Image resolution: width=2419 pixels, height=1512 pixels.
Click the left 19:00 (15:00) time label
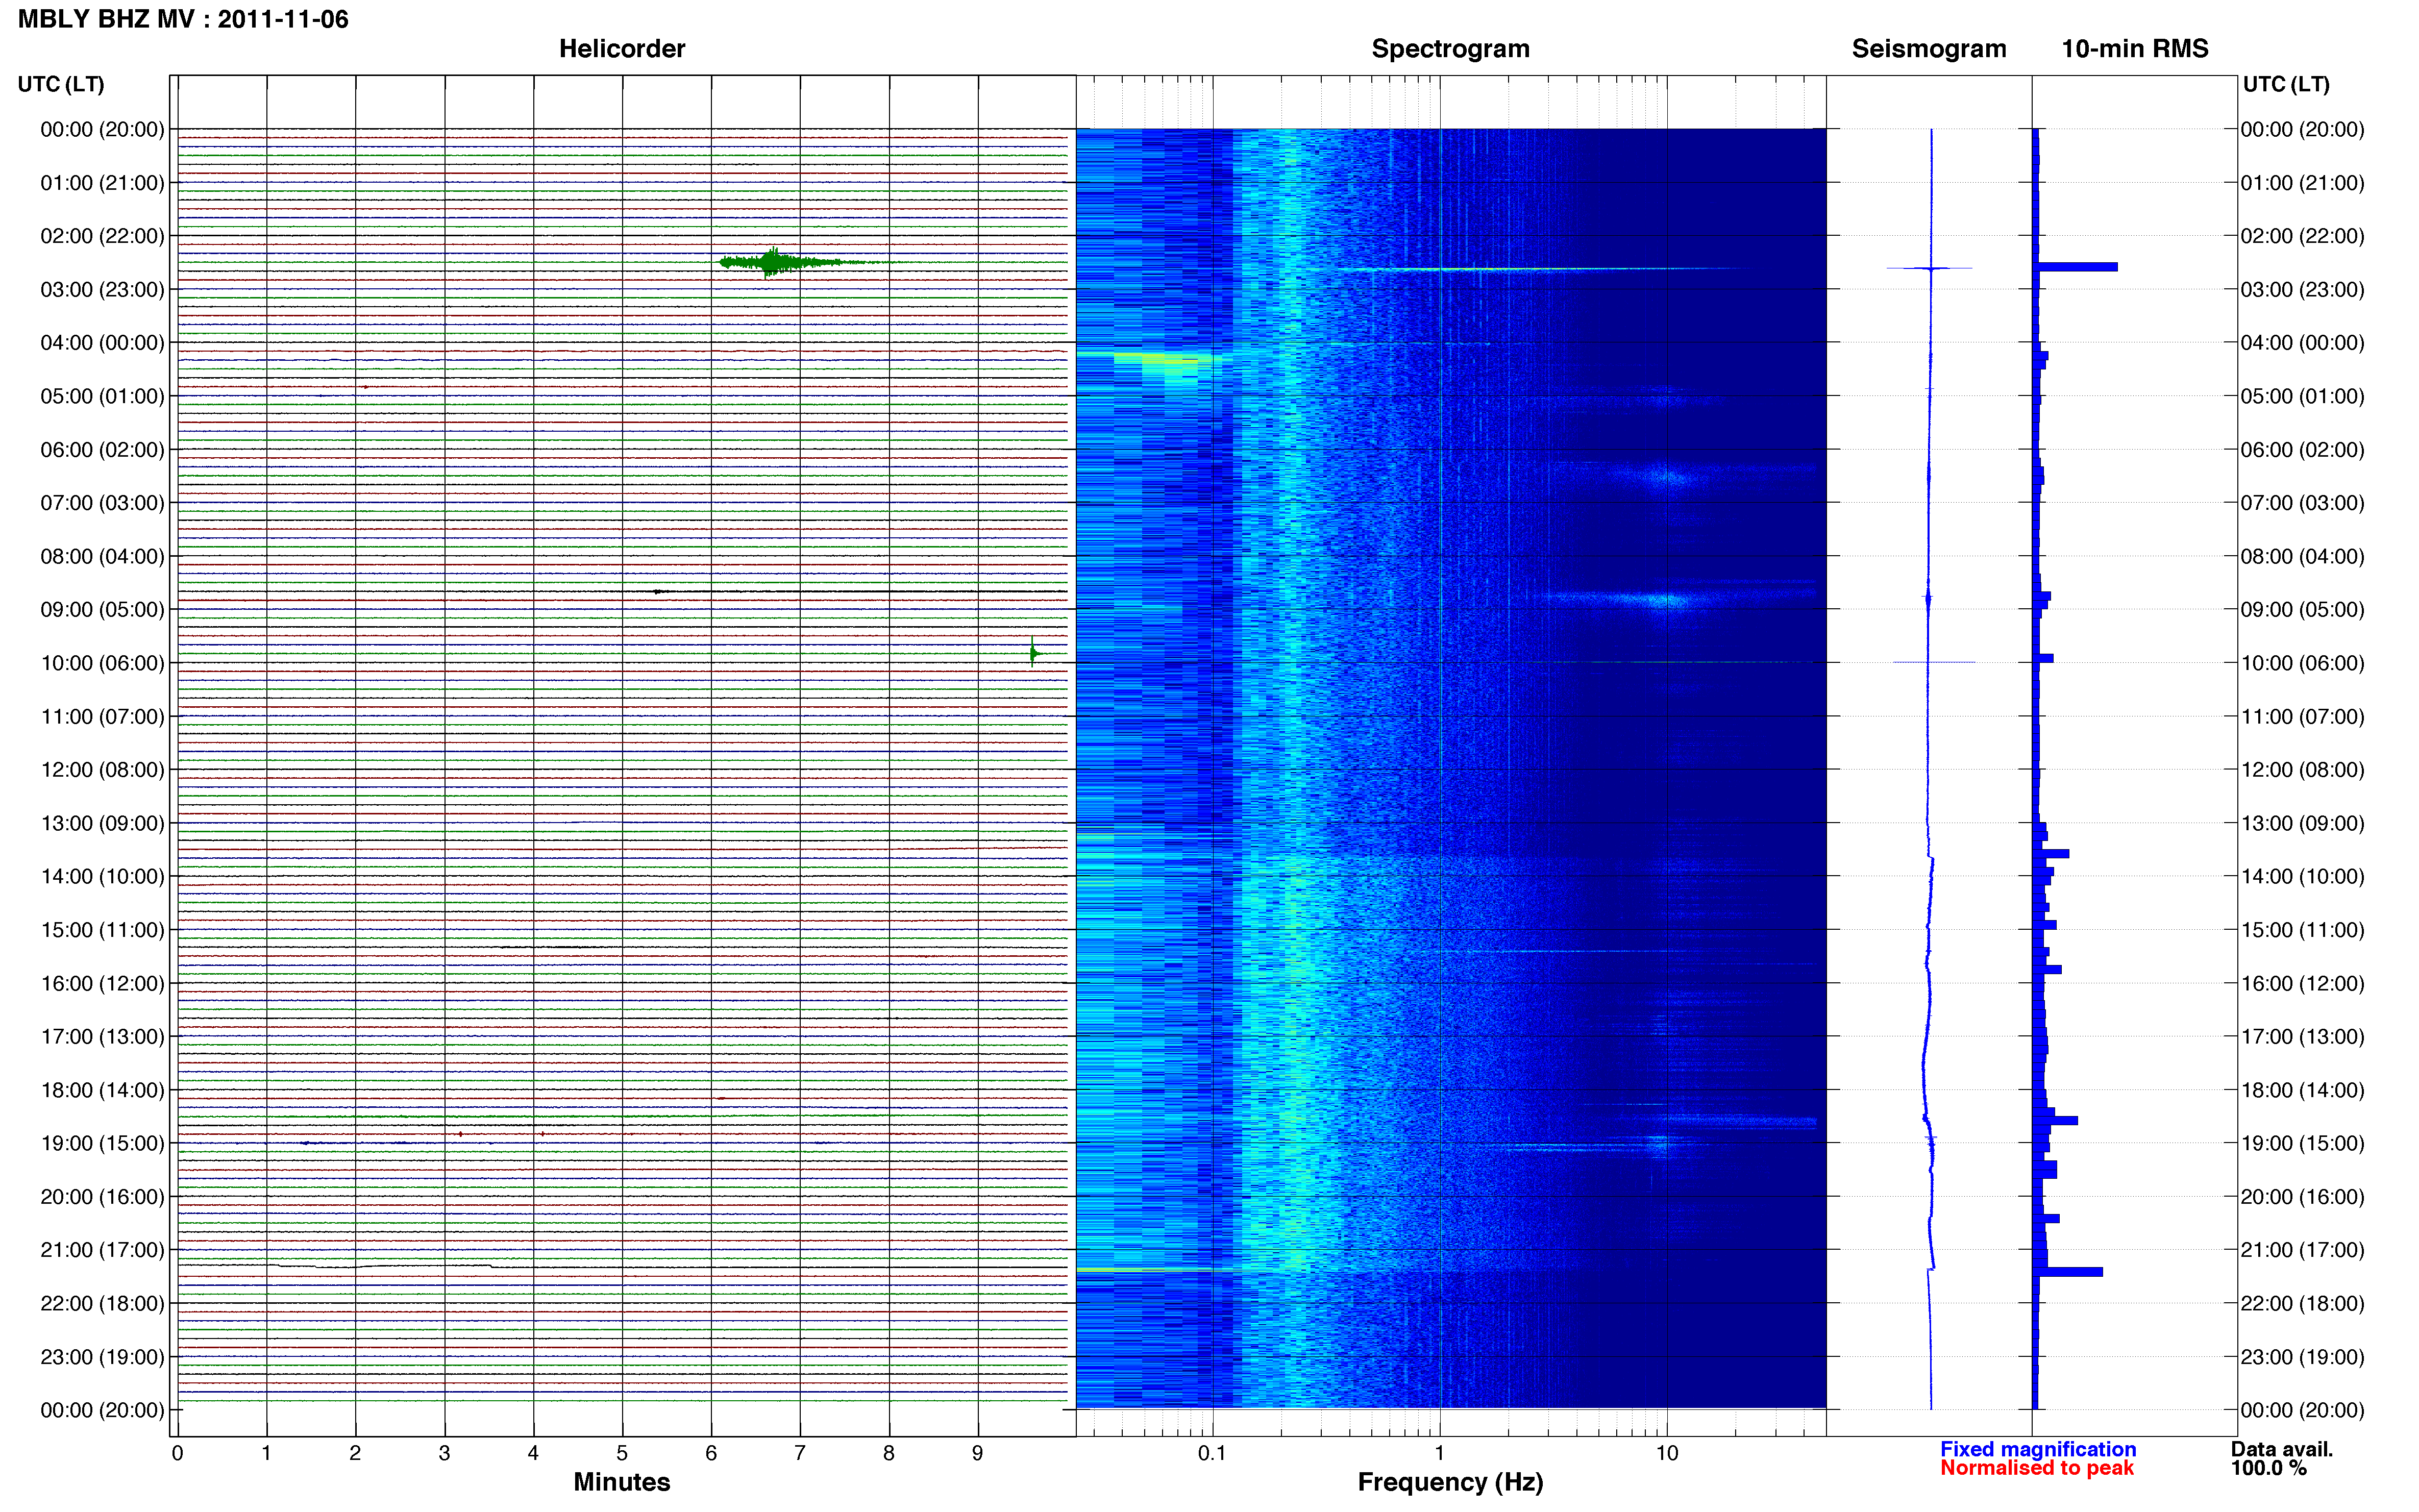102,1143
